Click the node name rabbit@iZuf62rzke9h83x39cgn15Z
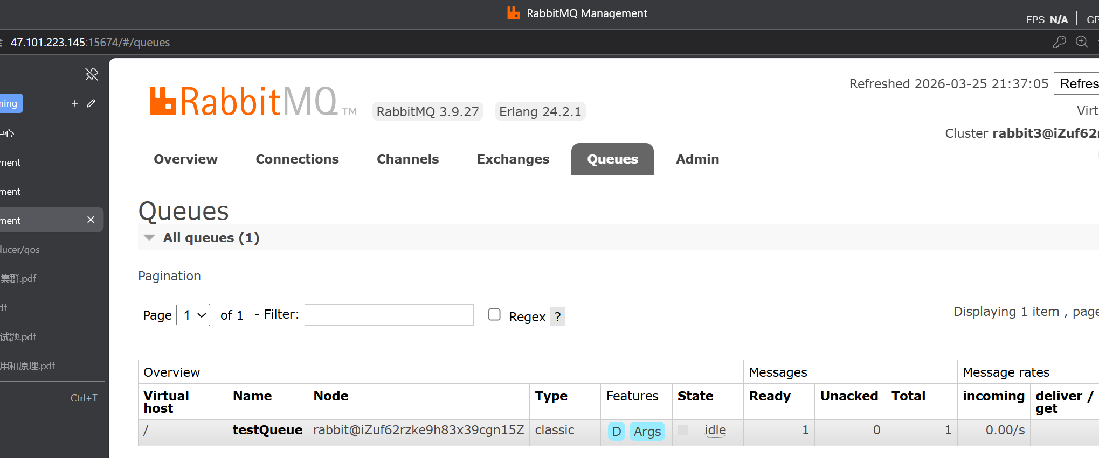This screenshot has width=1099, height=458. click(x=419, y=430)
